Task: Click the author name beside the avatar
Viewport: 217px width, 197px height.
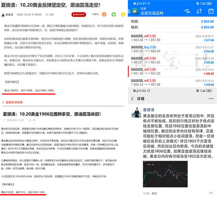Action: click(9, 15)
